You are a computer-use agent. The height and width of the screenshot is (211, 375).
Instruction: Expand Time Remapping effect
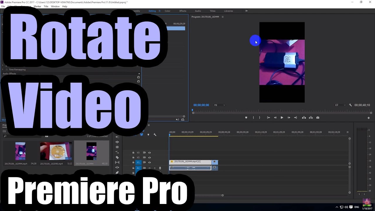click(x=3, y=69)
